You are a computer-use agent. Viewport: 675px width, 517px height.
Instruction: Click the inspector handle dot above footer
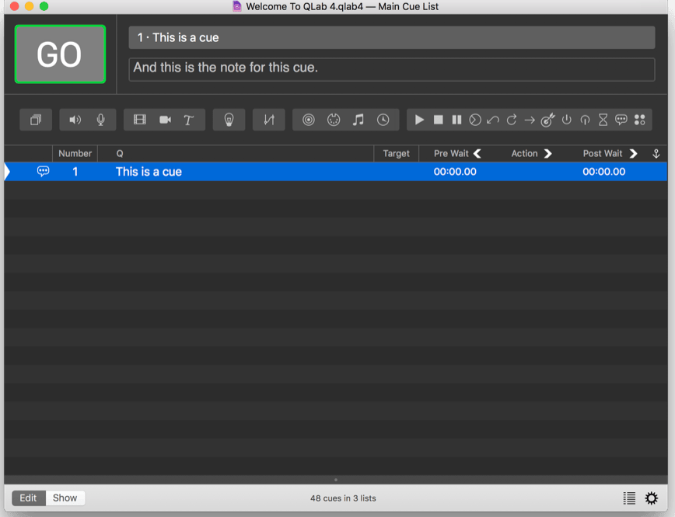point(336,480)
